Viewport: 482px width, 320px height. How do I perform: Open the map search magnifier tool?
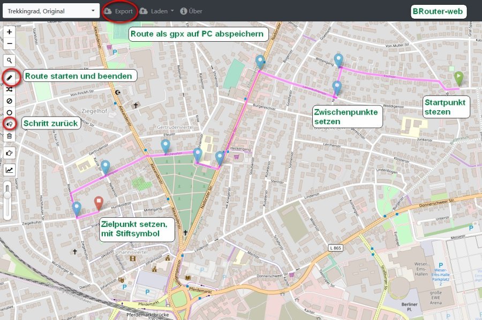click(x=9, y=60)
